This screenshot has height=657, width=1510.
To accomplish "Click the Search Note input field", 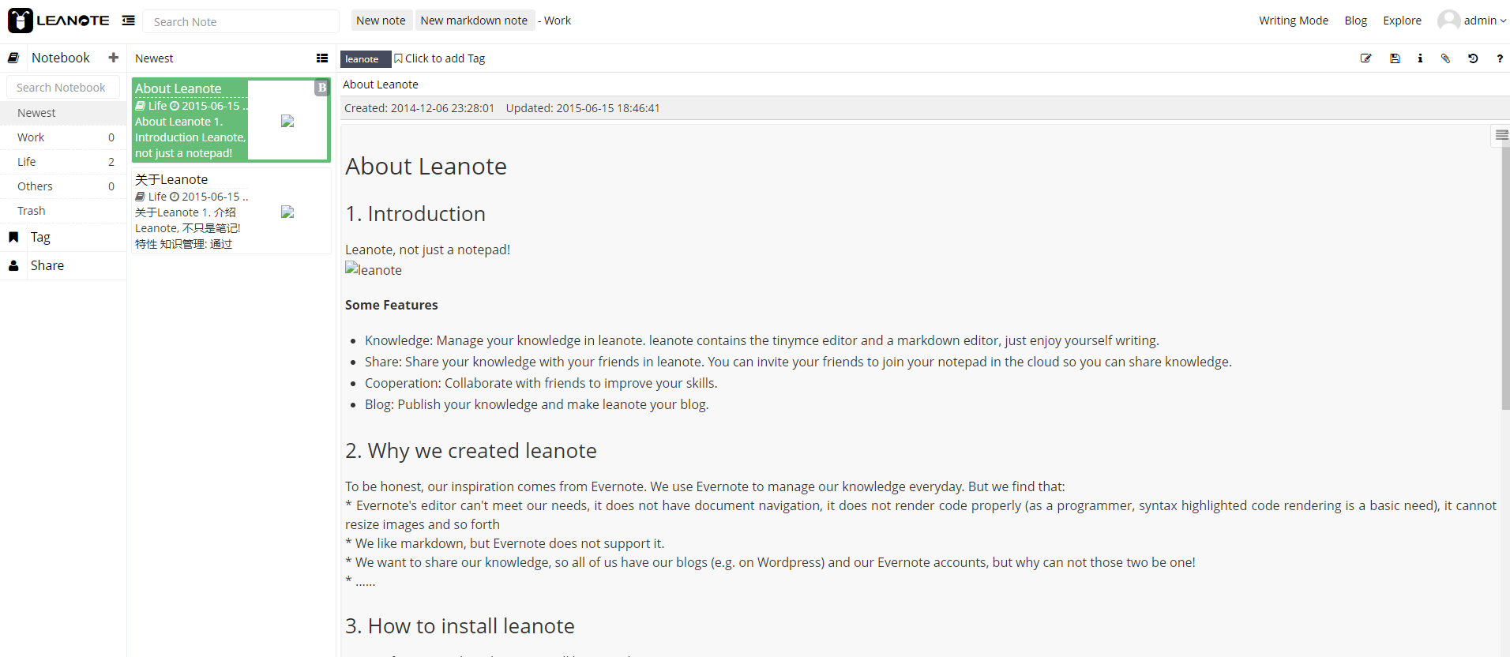I will [x=241, y=21].
